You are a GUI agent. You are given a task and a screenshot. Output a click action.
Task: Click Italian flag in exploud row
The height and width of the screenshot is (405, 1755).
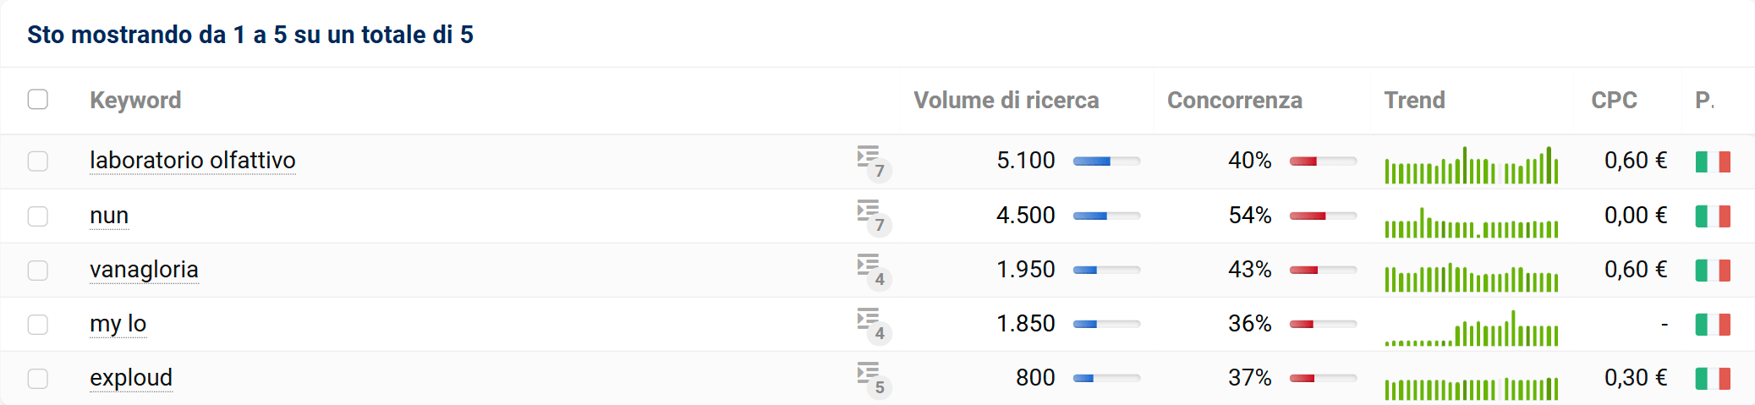(x=1712, y=379)
